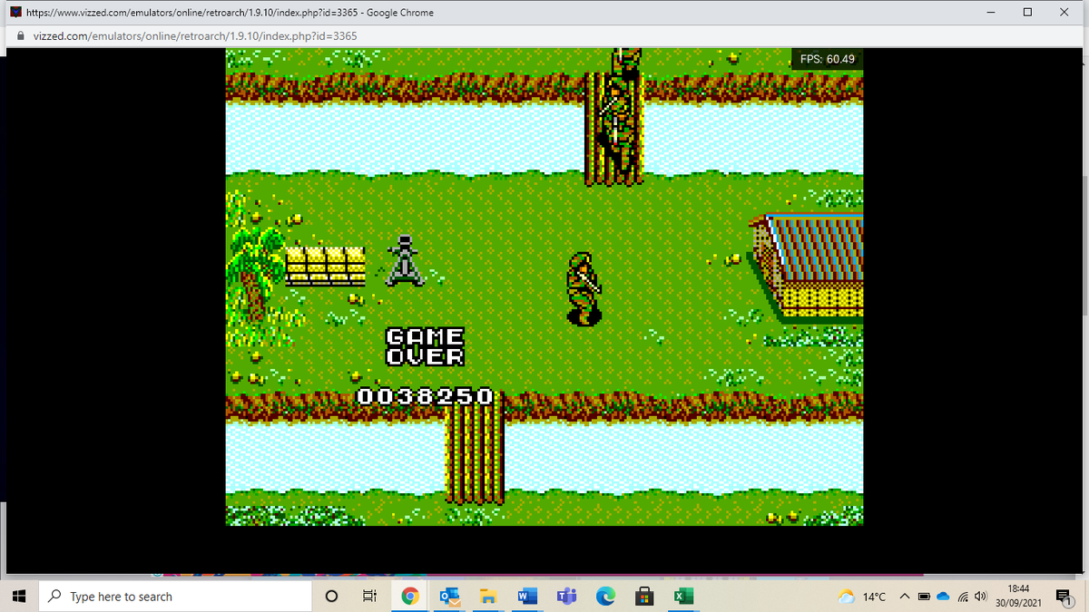Click the FPS: 60.49 counter overlay
Viewport: 1089px width, 612px height.
click(x=827, y=59)
